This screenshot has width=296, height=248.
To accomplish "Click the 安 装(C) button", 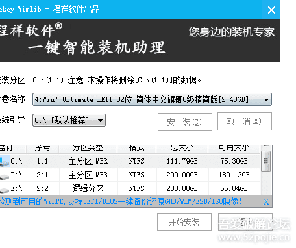I will pyautogui.click(x=185, y=122).
